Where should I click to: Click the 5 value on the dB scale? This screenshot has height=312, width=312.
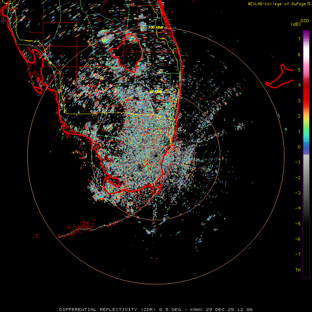click(299, 70)
